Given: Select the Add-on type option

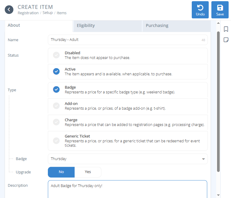Looking at the screenshot, I should pos(128,106).
